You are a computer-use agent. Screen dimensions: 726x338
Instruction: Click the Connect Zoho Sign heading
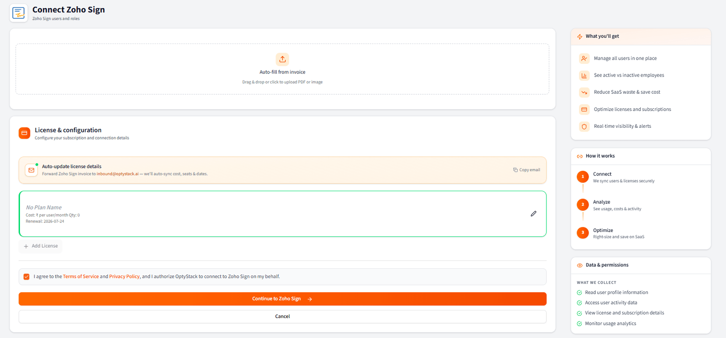click(69, 10)
